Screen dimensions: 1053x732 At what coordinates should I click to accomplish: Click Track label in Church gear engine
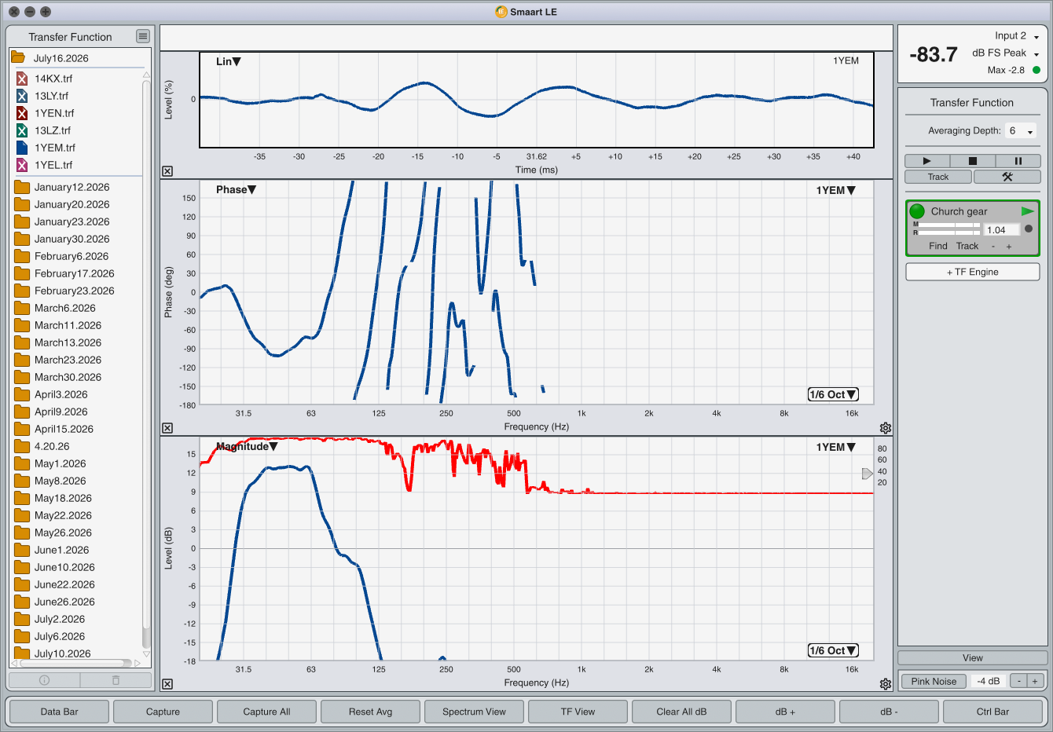967,246
